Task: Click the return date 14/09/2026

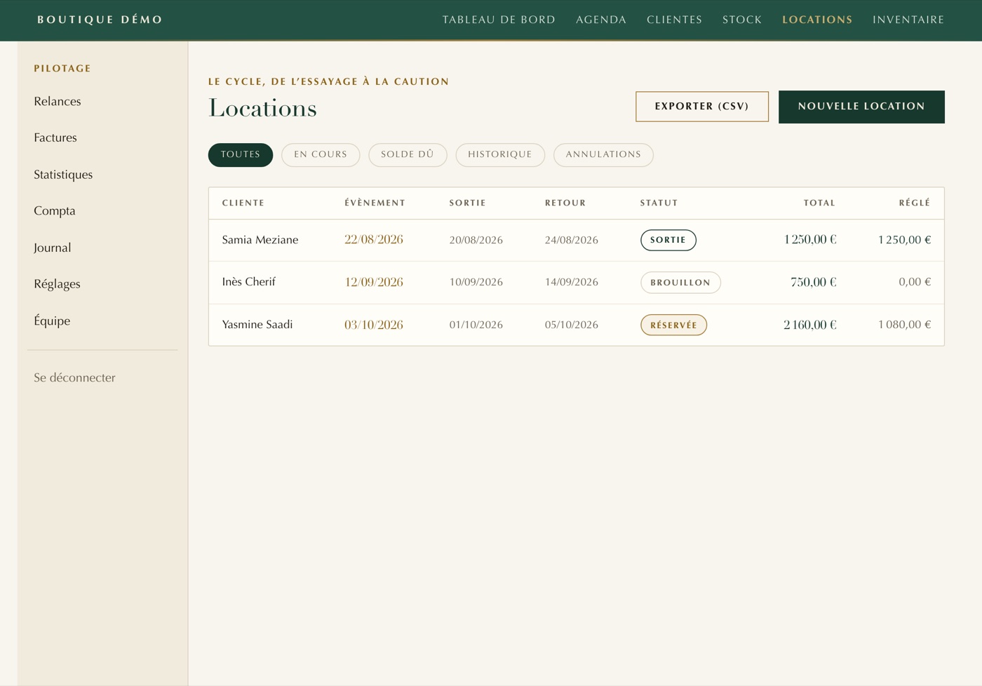Action: [x=572, y=283]
